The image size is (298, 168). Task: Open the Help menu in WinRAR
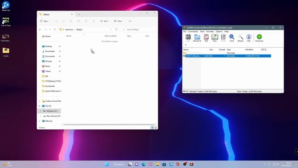(x=226, y=32)
